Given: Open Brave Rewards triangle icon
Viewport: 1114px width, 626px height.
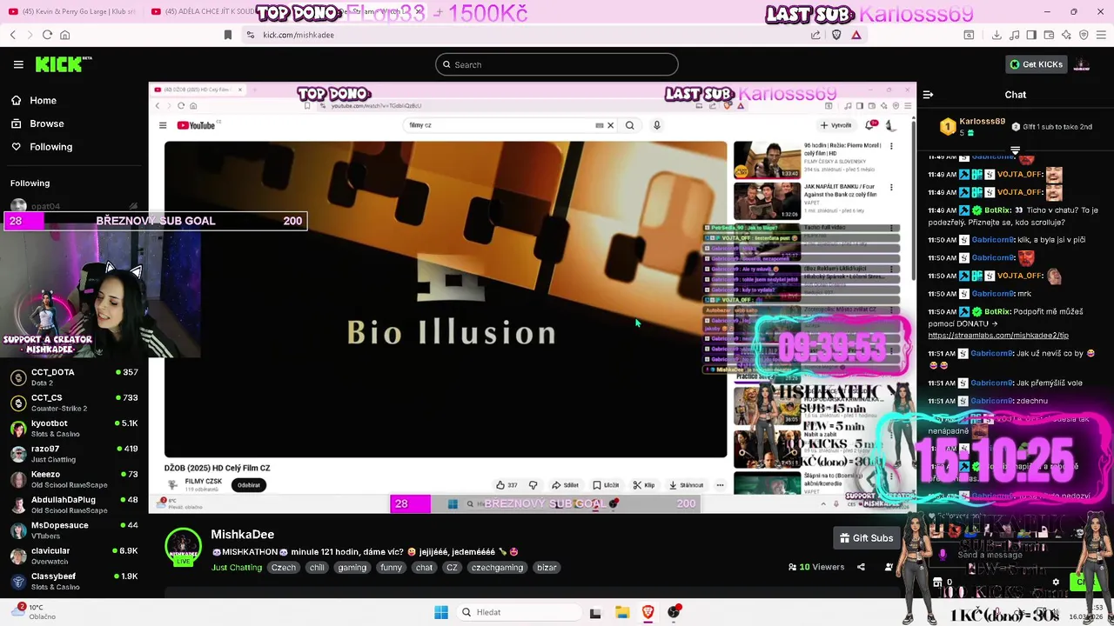Looking at the screenshot, I should [856, 35].
